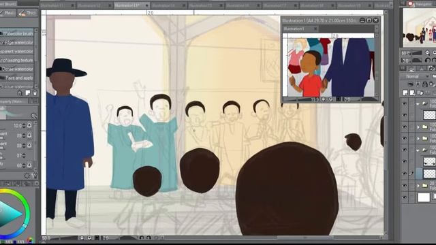
Task: Select the Watercolor brush sub tool
Action: pos(16,33)
